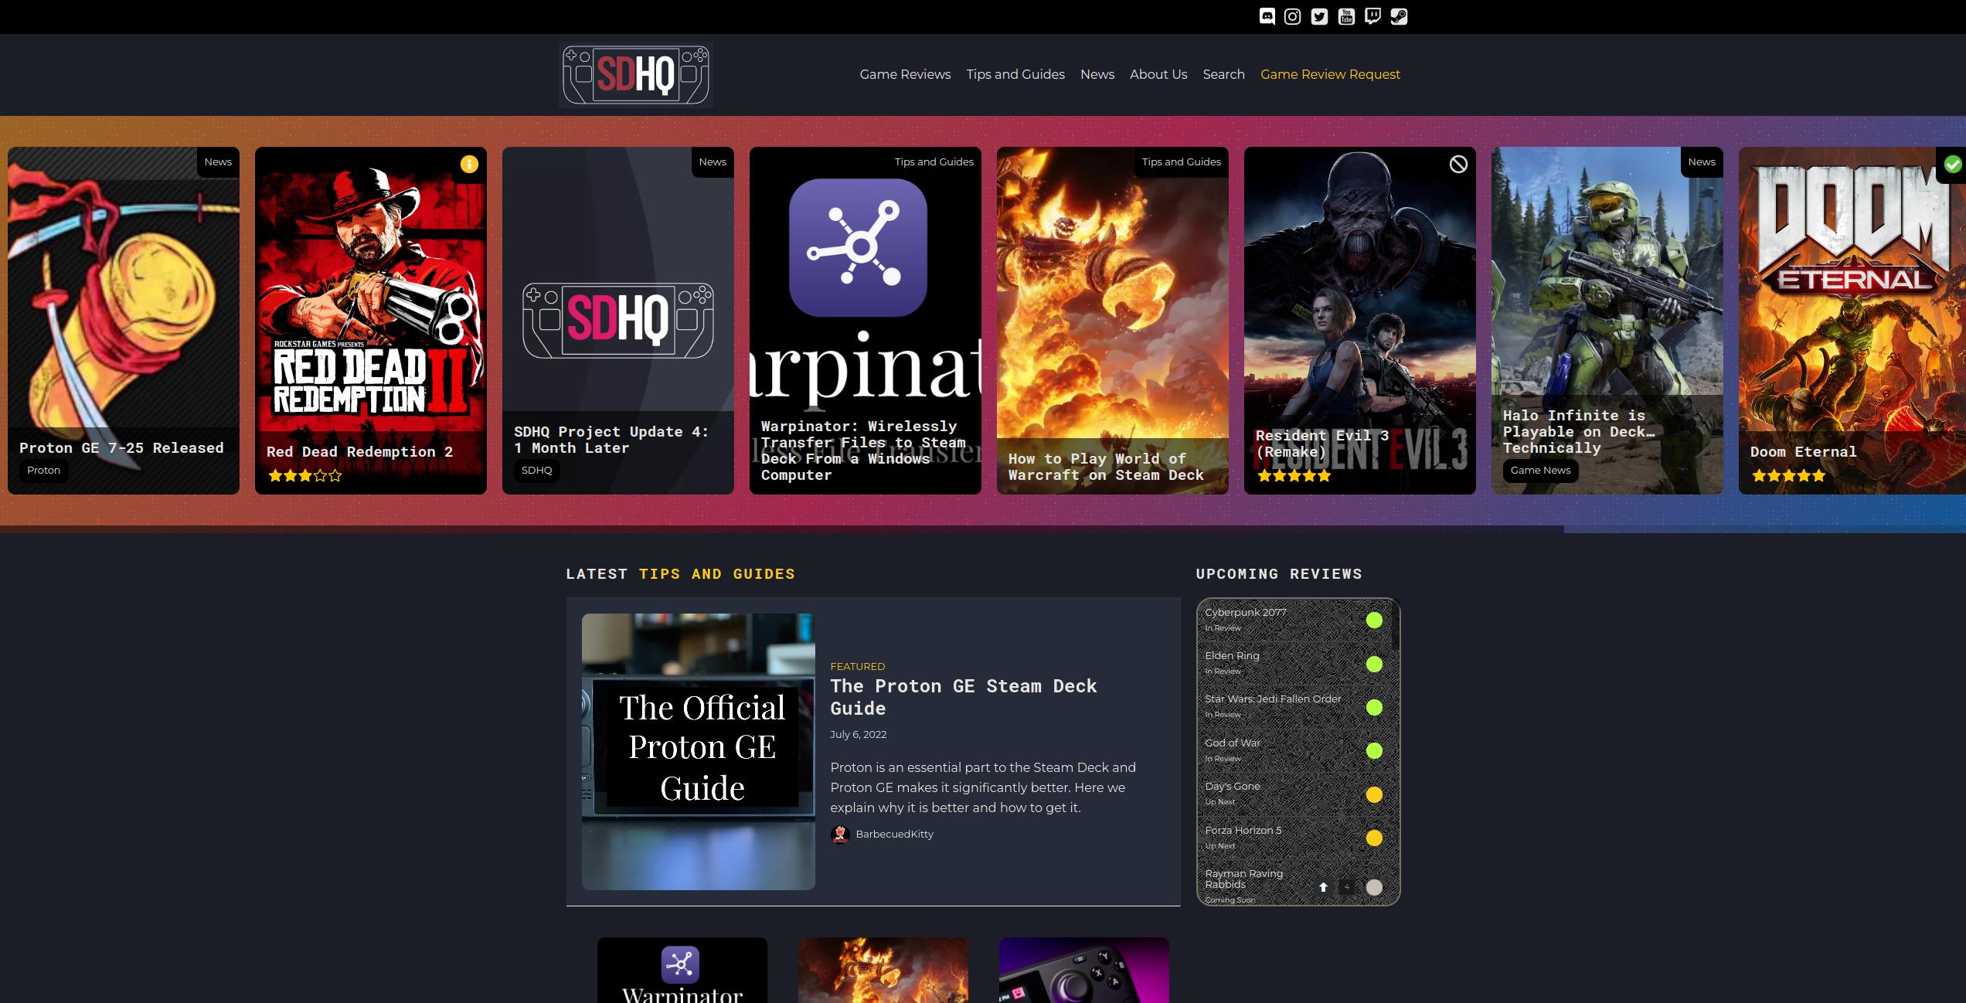Click the BarbecuedKitty author avatar

click(840, 835)
